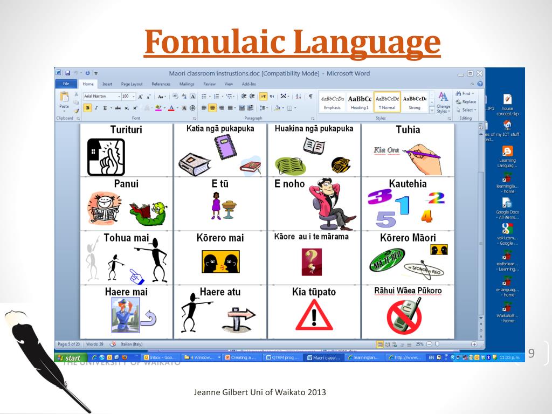Click the Replace button

466,102
